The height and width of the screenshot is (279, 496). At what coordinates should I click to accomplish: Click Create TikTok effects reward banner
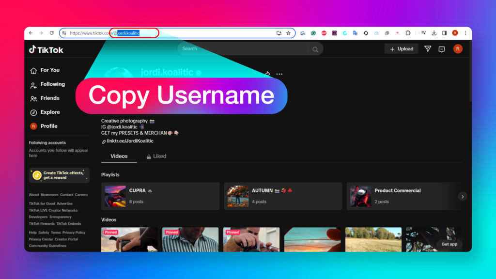pyautogui.click(x=59, y=175)
